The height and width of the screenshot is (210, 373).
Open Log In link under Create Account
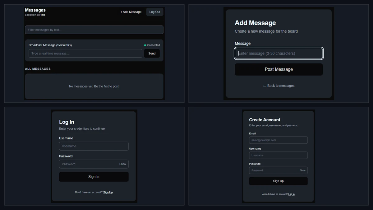(x=292, y=194)
